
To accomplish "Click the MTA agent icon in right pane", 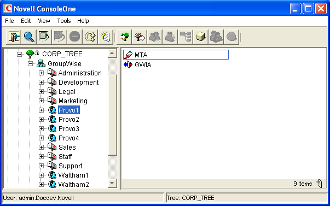I will pos(128,55).
